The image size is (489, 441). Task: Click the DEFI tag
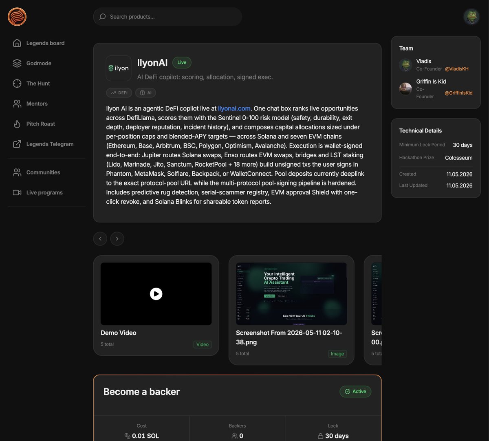119,93
